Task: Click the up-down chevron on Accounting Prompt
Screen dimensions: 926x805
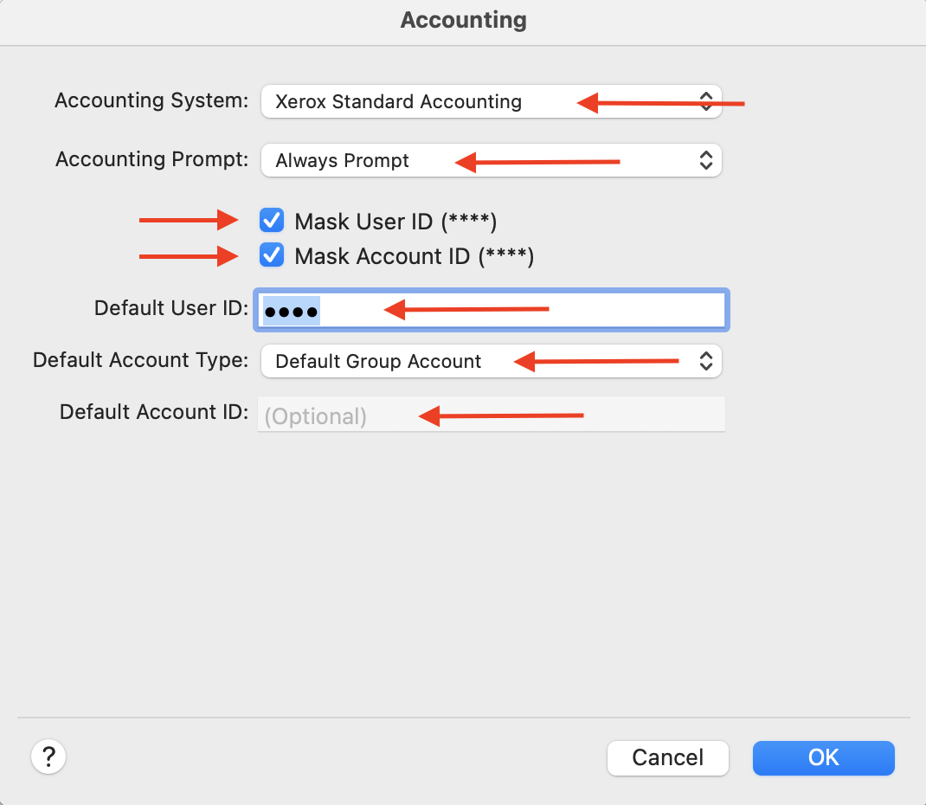Action: pyautogui.click(x=706, y=160)
